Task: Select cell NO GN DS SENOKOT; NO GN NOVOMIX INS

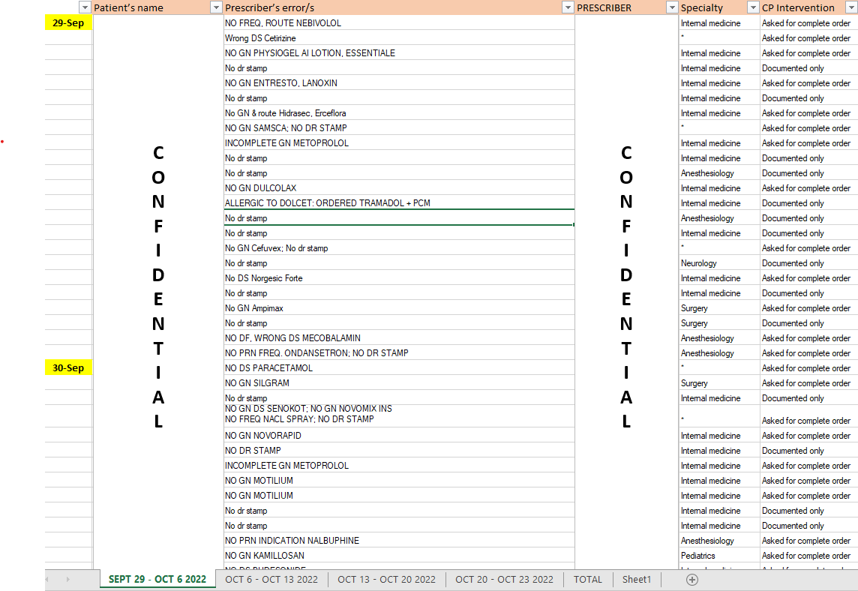Action: pos(399,416)
